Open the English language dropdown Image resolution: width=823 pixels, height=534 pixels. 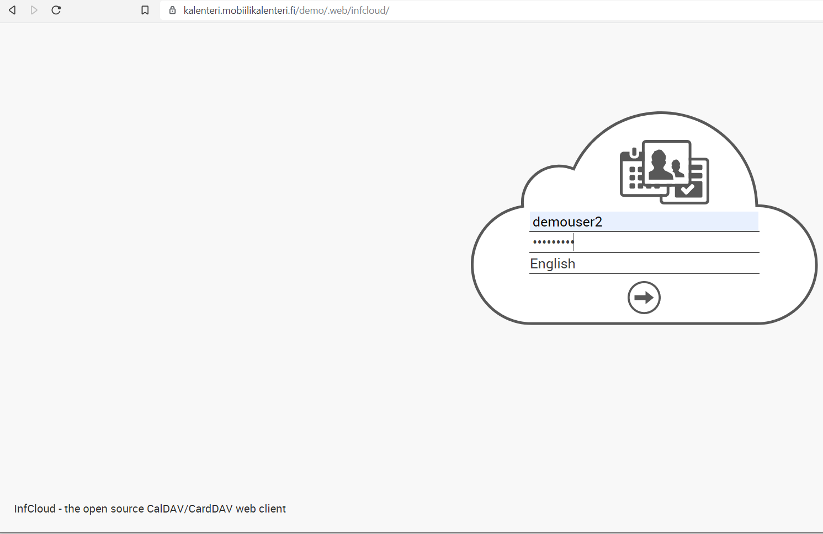coord(644,264)
